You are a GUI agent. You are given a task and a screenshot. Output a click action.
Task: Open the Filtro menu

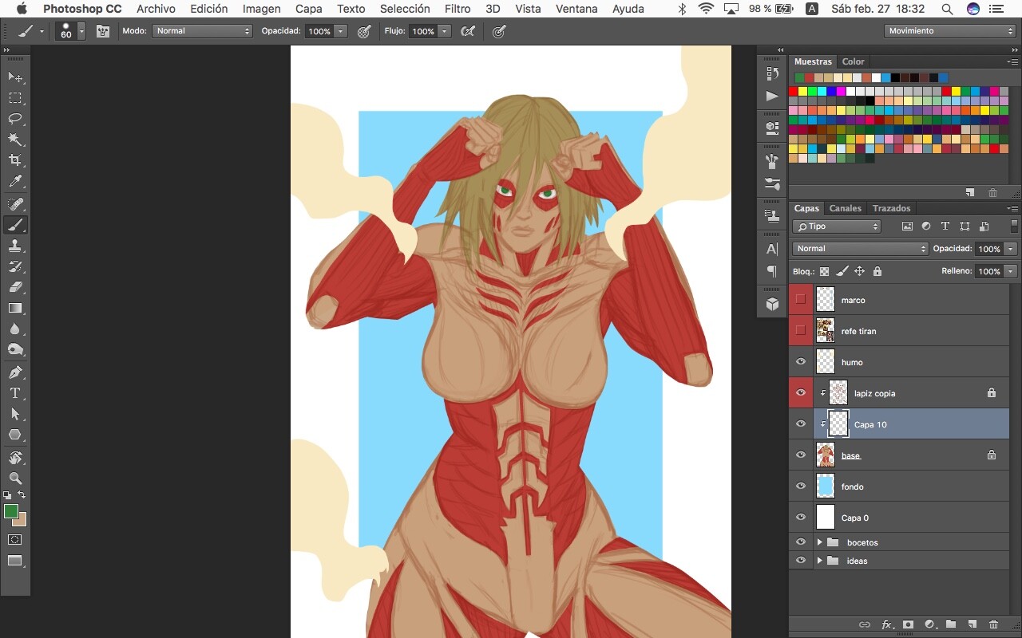pyautogui.click(x=458, y=9)
